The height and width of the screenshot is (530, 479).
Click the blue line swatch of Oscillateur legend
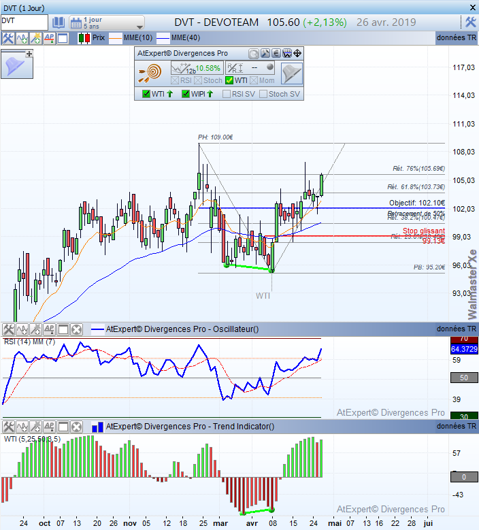tap(98, 329)
